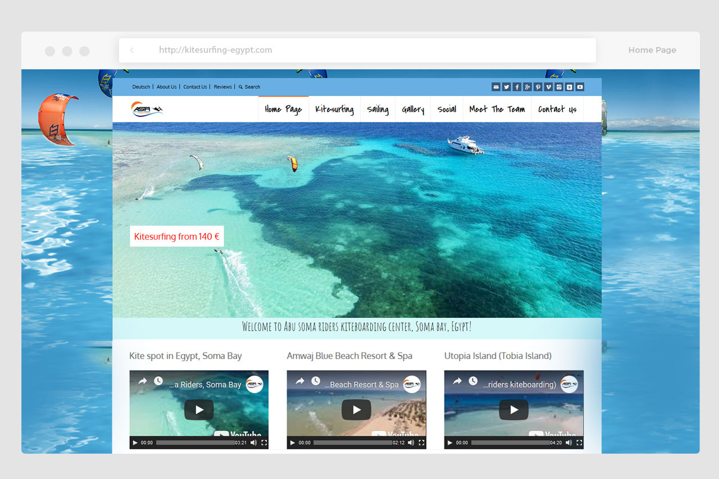719x479 pixels.
Task: Open the Kitesurfing menu item
Action: click(x=334, y=109)
